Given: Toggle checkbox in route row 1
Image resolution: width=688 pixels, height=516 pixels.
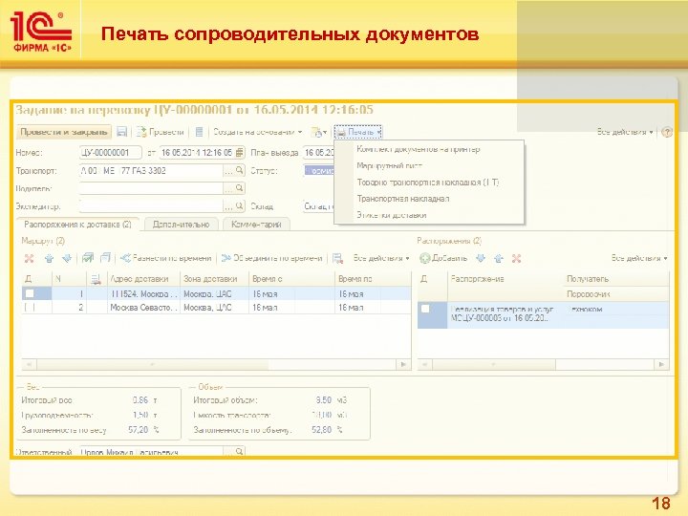Looking at the screenshot, I should (x=30, y=293).
